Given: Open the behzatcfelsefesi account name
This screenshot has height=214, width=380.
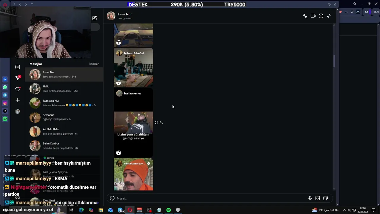Looking at the screenshot, I should point(134,53).
